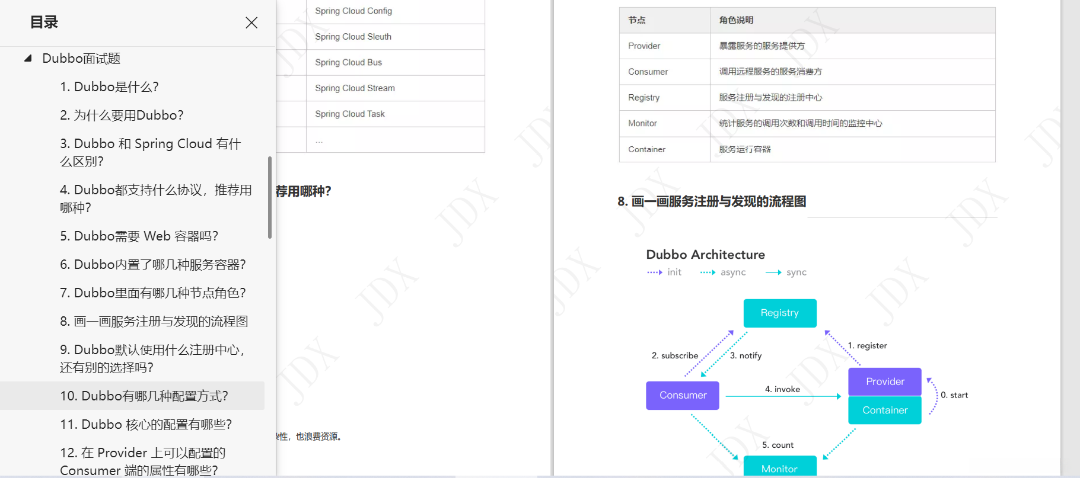This screenshot has height=478, width=1080.
Task: Click the Registry box in the diagram
Action: click(x=780, y=313)
